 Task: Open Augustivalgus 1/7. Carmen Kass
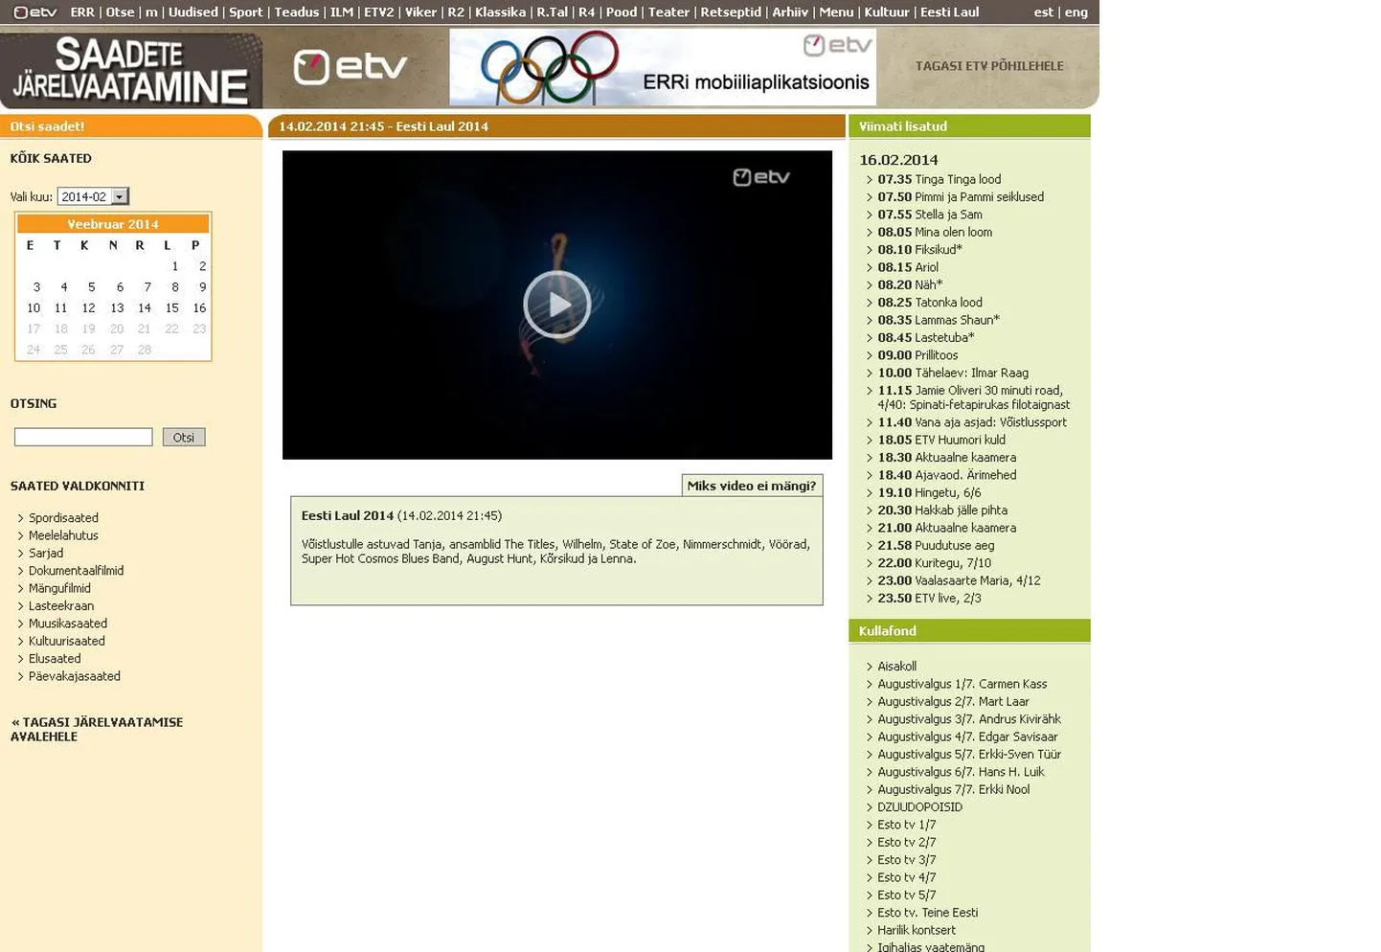(x=962, y=684)
